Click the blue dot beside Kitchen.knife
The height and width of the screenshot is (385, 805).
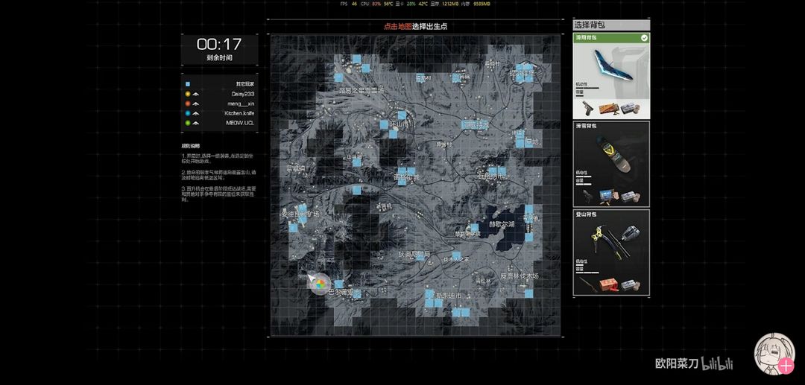[188, 113]
